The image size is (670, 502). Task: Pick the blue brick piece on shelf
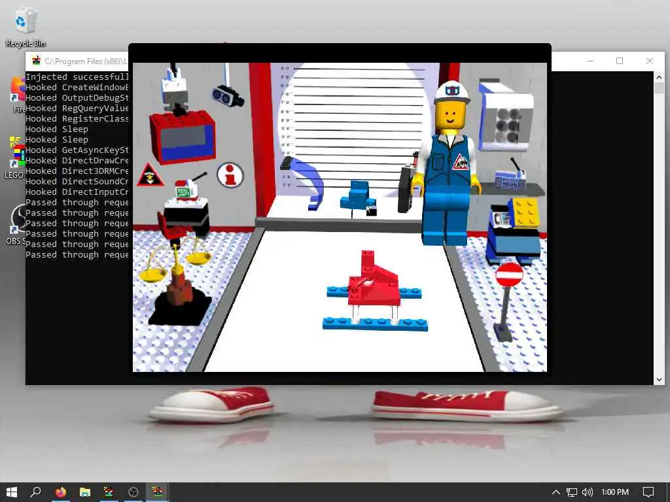tap(358, 195)
